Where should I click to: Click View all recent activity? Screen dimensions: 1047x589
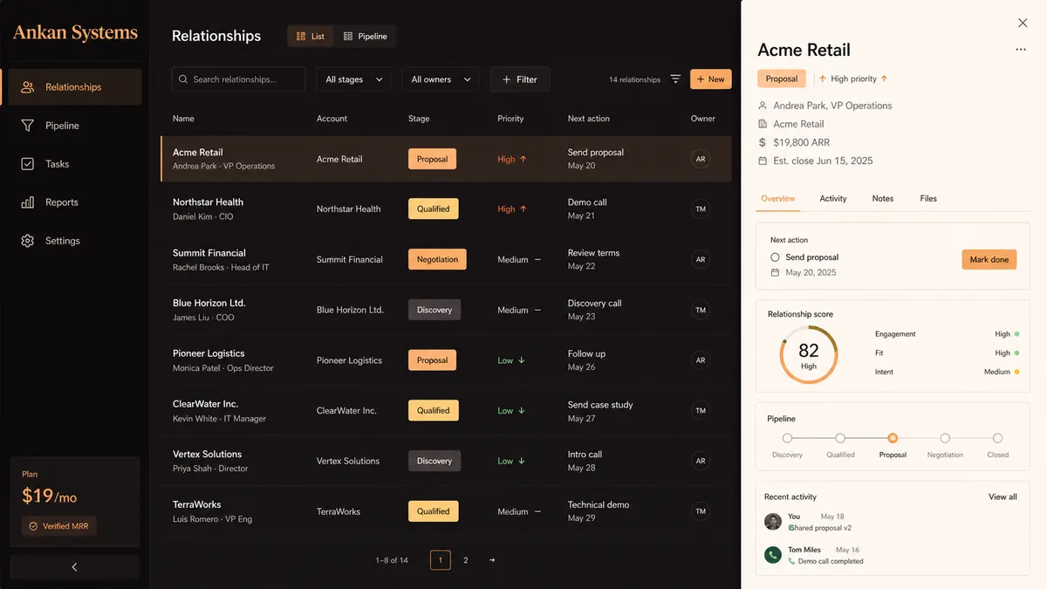click(1003, 497)
